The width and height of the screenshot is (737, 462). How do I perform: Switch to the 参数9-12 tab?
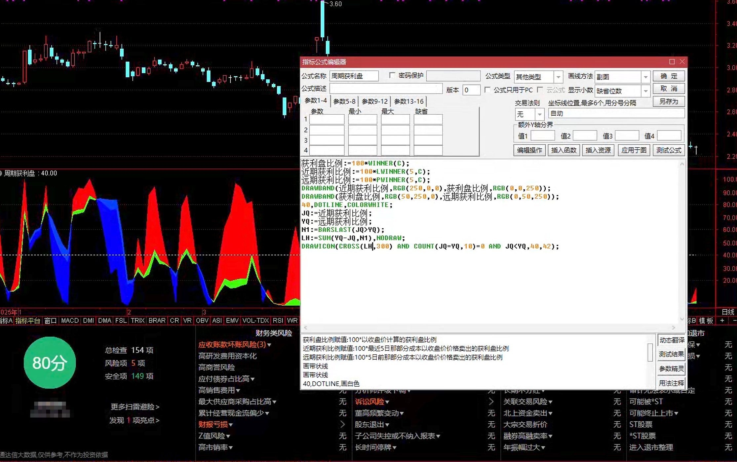[x=374, y=101]
